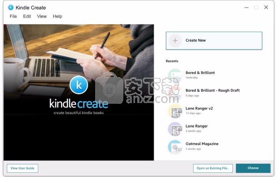Open the File menu
The width and height of the screenshot is (276, 177).
pyautogui.click(x=13, y=16)
